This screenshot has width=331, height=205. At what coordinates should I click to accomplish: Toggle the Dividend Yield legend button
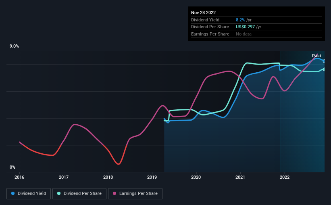pos(29,194)
